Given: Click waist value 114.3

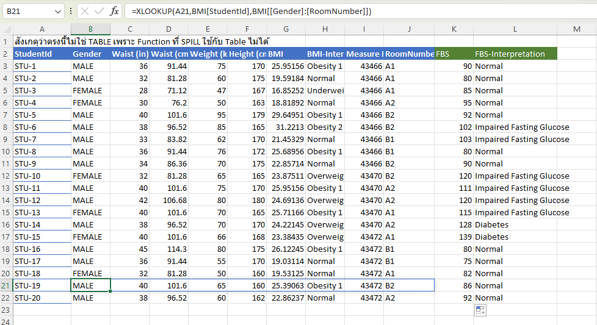Looking at the screenshot, I should point(168,249).
